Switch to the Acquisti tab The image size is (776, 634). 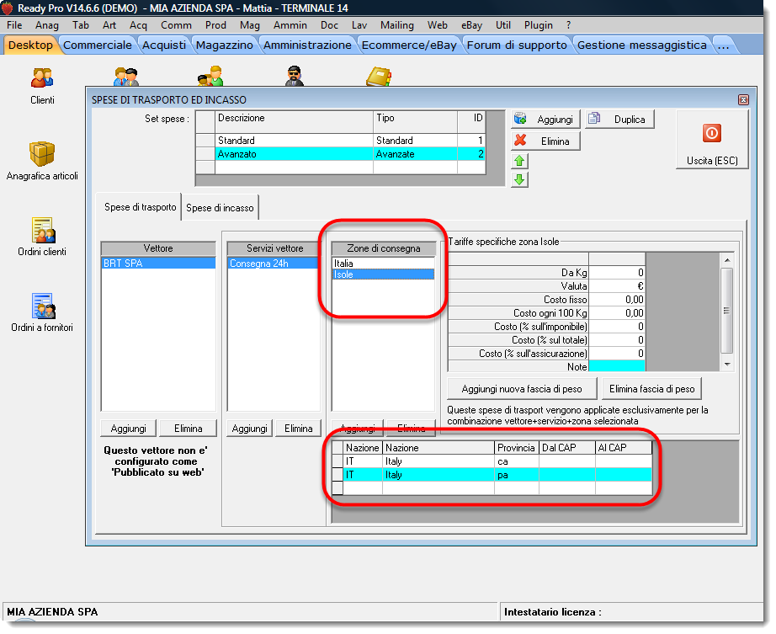tap(164, 45)
